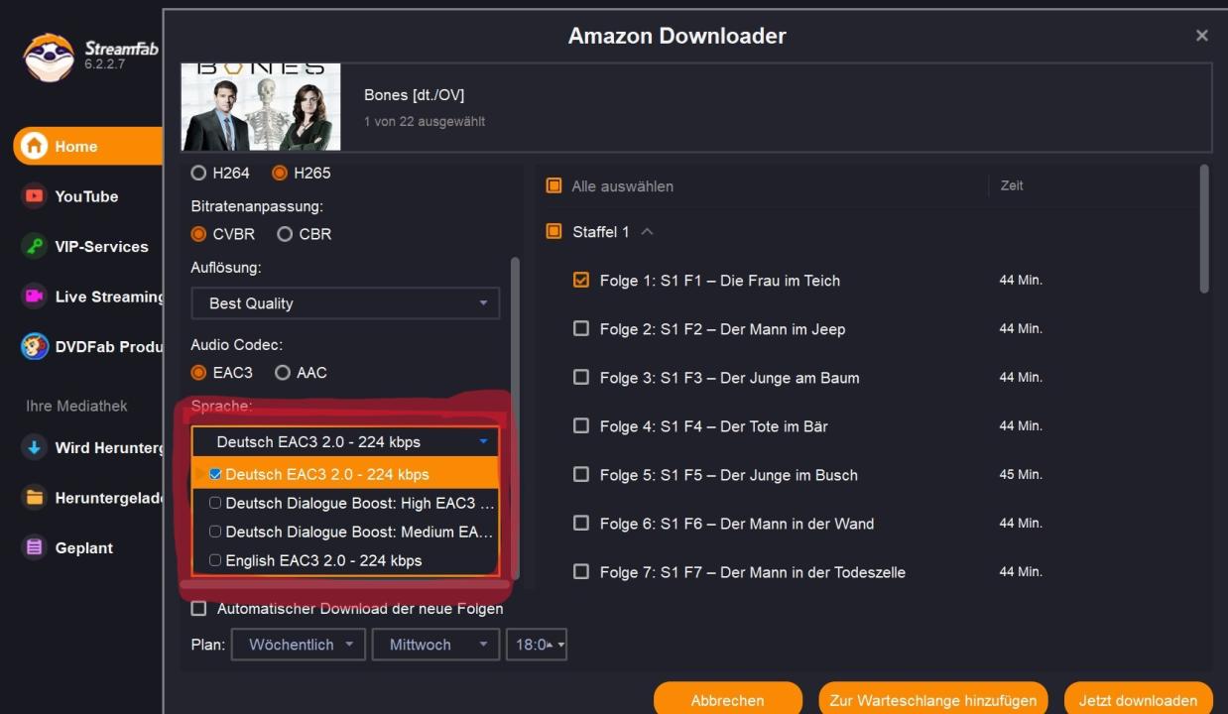Click the 45 Min. duration of Folge 5
Screen dimensions: 1228x714
pos(1021,474)
